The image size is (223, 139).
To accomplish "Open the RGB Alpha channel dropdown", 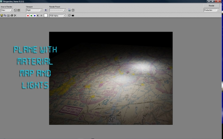I will 58,16.
